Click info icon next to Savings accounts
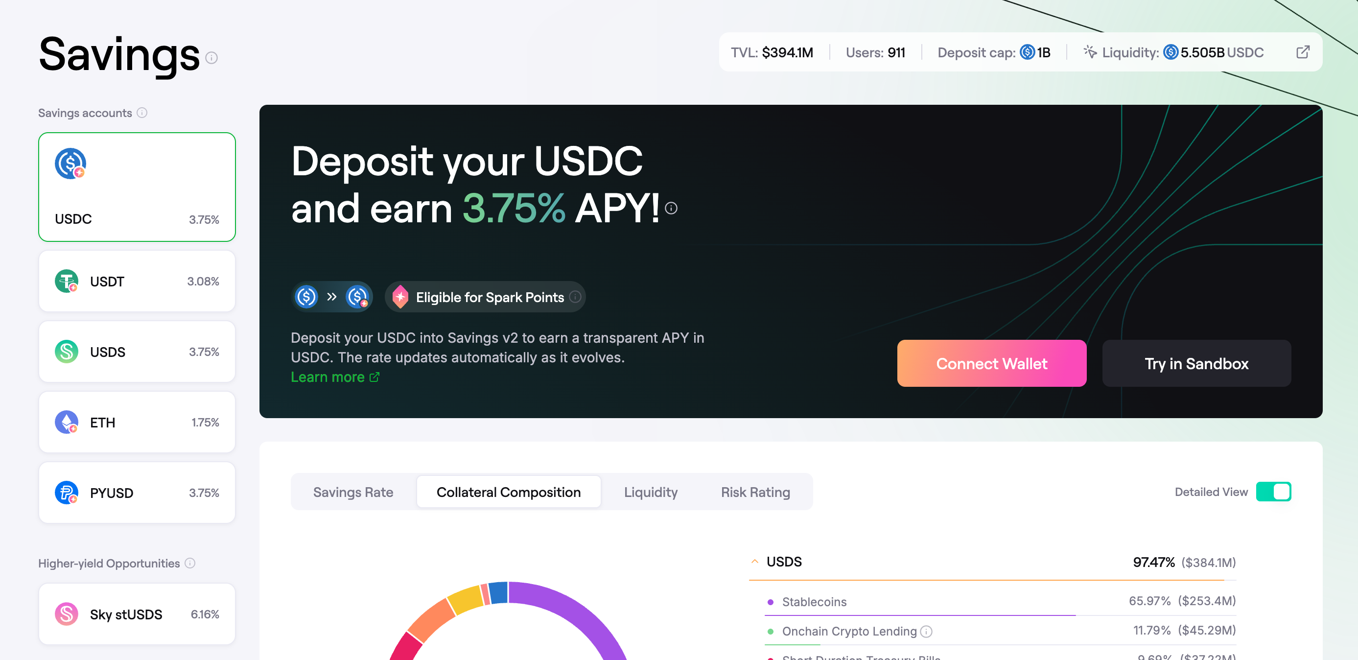1358x660 pixels. 142,113
